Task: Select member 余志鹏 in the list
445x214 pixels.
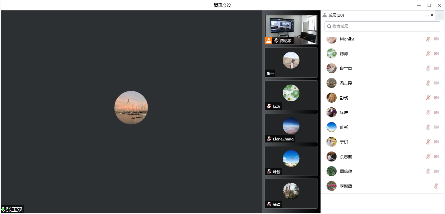Action: click(346, 156)
